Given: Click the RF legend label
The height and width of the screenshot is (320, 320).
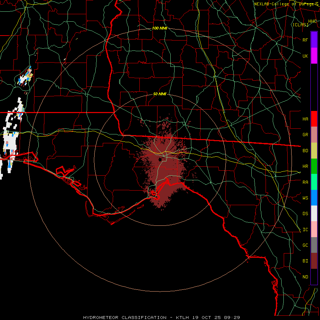Looking at the screenshot, I should (x=305, y=40).
